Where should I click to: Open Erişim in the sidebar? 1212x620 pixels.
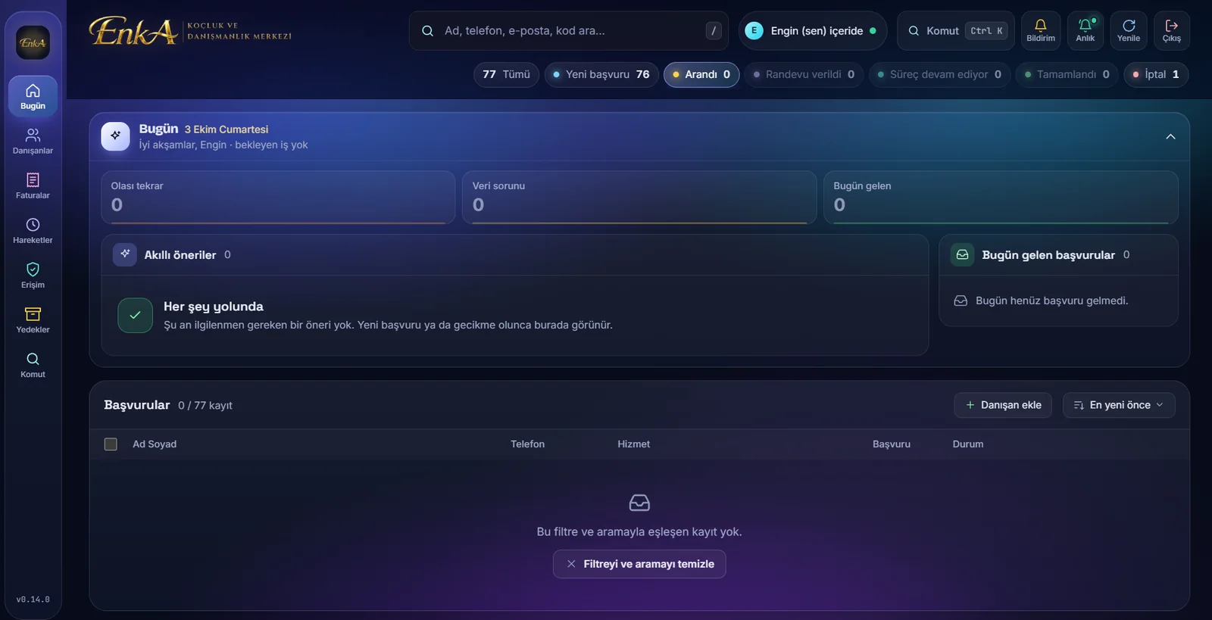pyautogui.click(x=33, y=275)
